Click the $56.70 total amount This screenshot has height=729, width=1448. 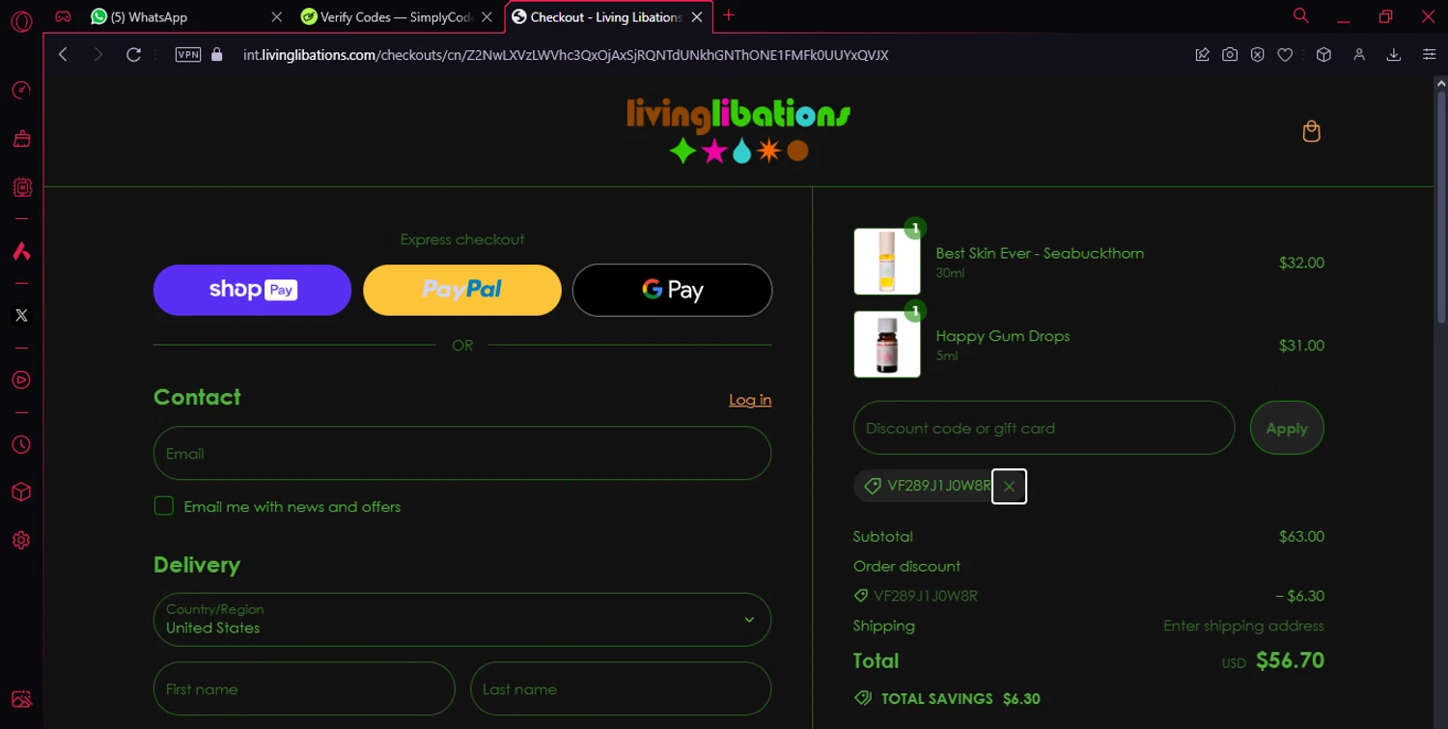coord(1290,661)
